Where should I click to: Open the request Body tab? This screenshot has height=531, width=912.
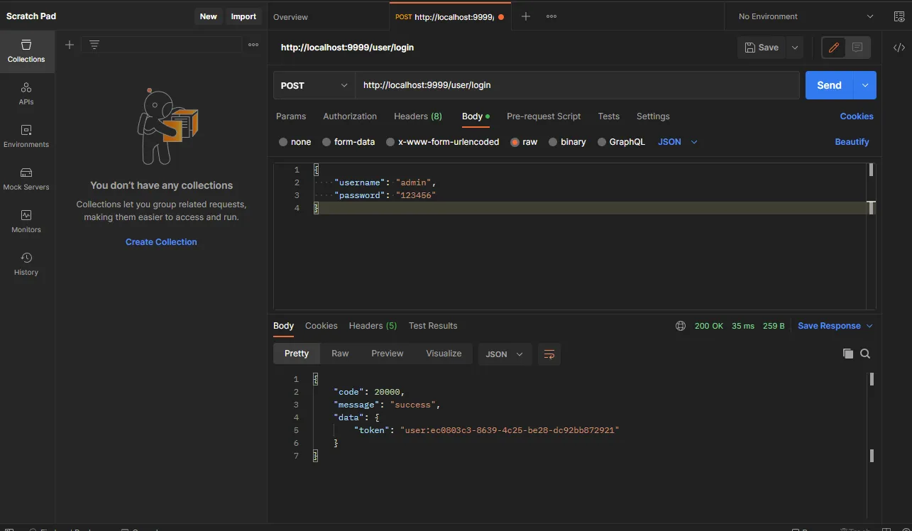[476, 116]
